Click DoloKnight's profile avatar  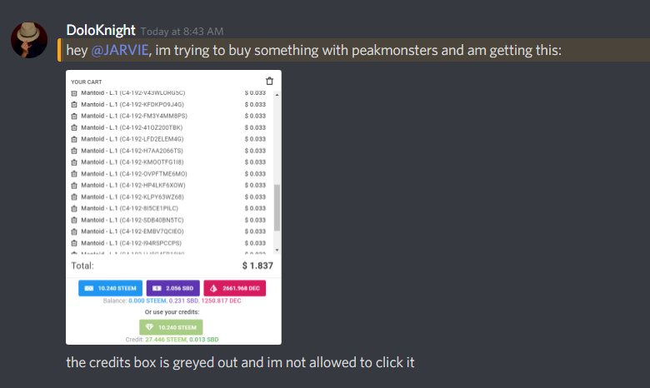29,40
